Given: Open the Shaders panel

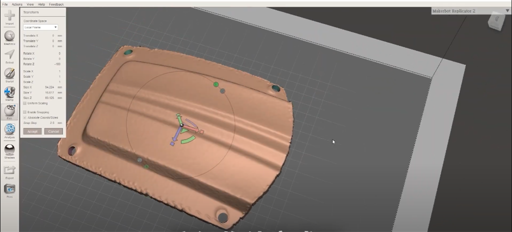Looking at the screenshot, I should point(9,150).
